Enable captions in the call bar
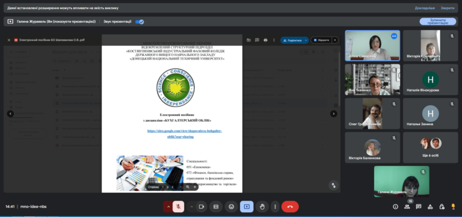462x217 pixels. point(216,207)
